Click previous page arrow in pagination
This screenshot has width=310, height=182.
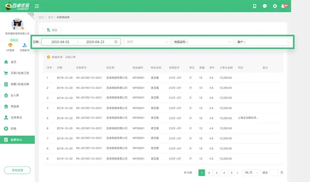(x=195, y=173)
